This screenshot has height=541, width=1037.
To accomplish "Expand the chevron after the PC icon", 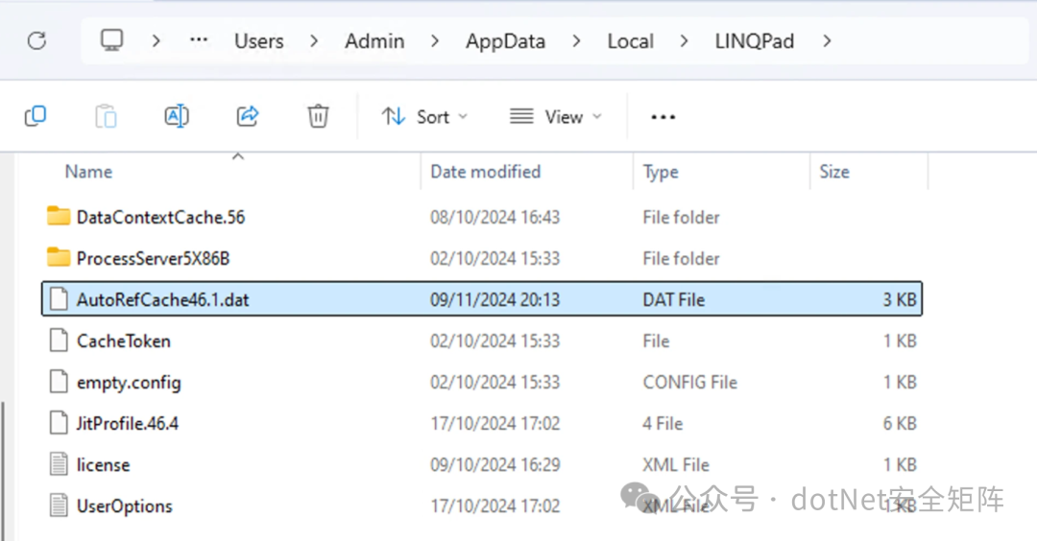I will [x=157, y=41].
